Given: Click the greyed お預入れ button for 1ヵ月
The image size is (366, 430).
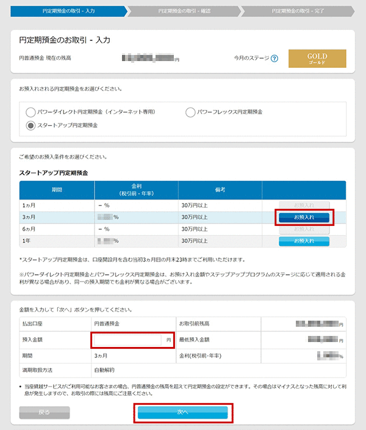Looking at the screenshot, I should coord(304,206).
